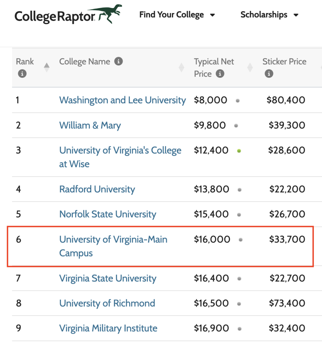Image resolution: width=322 pixels, height=343 pixels.
Task: Open the University of Richmond link
Action: (x=107, y=303)
